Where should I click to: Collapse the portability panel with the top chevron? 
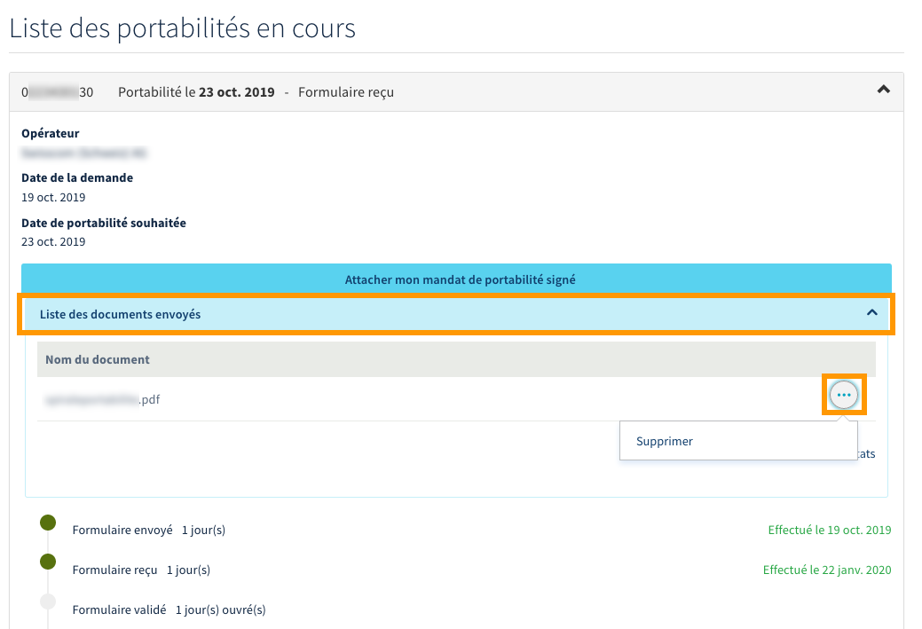click(883, 90)
